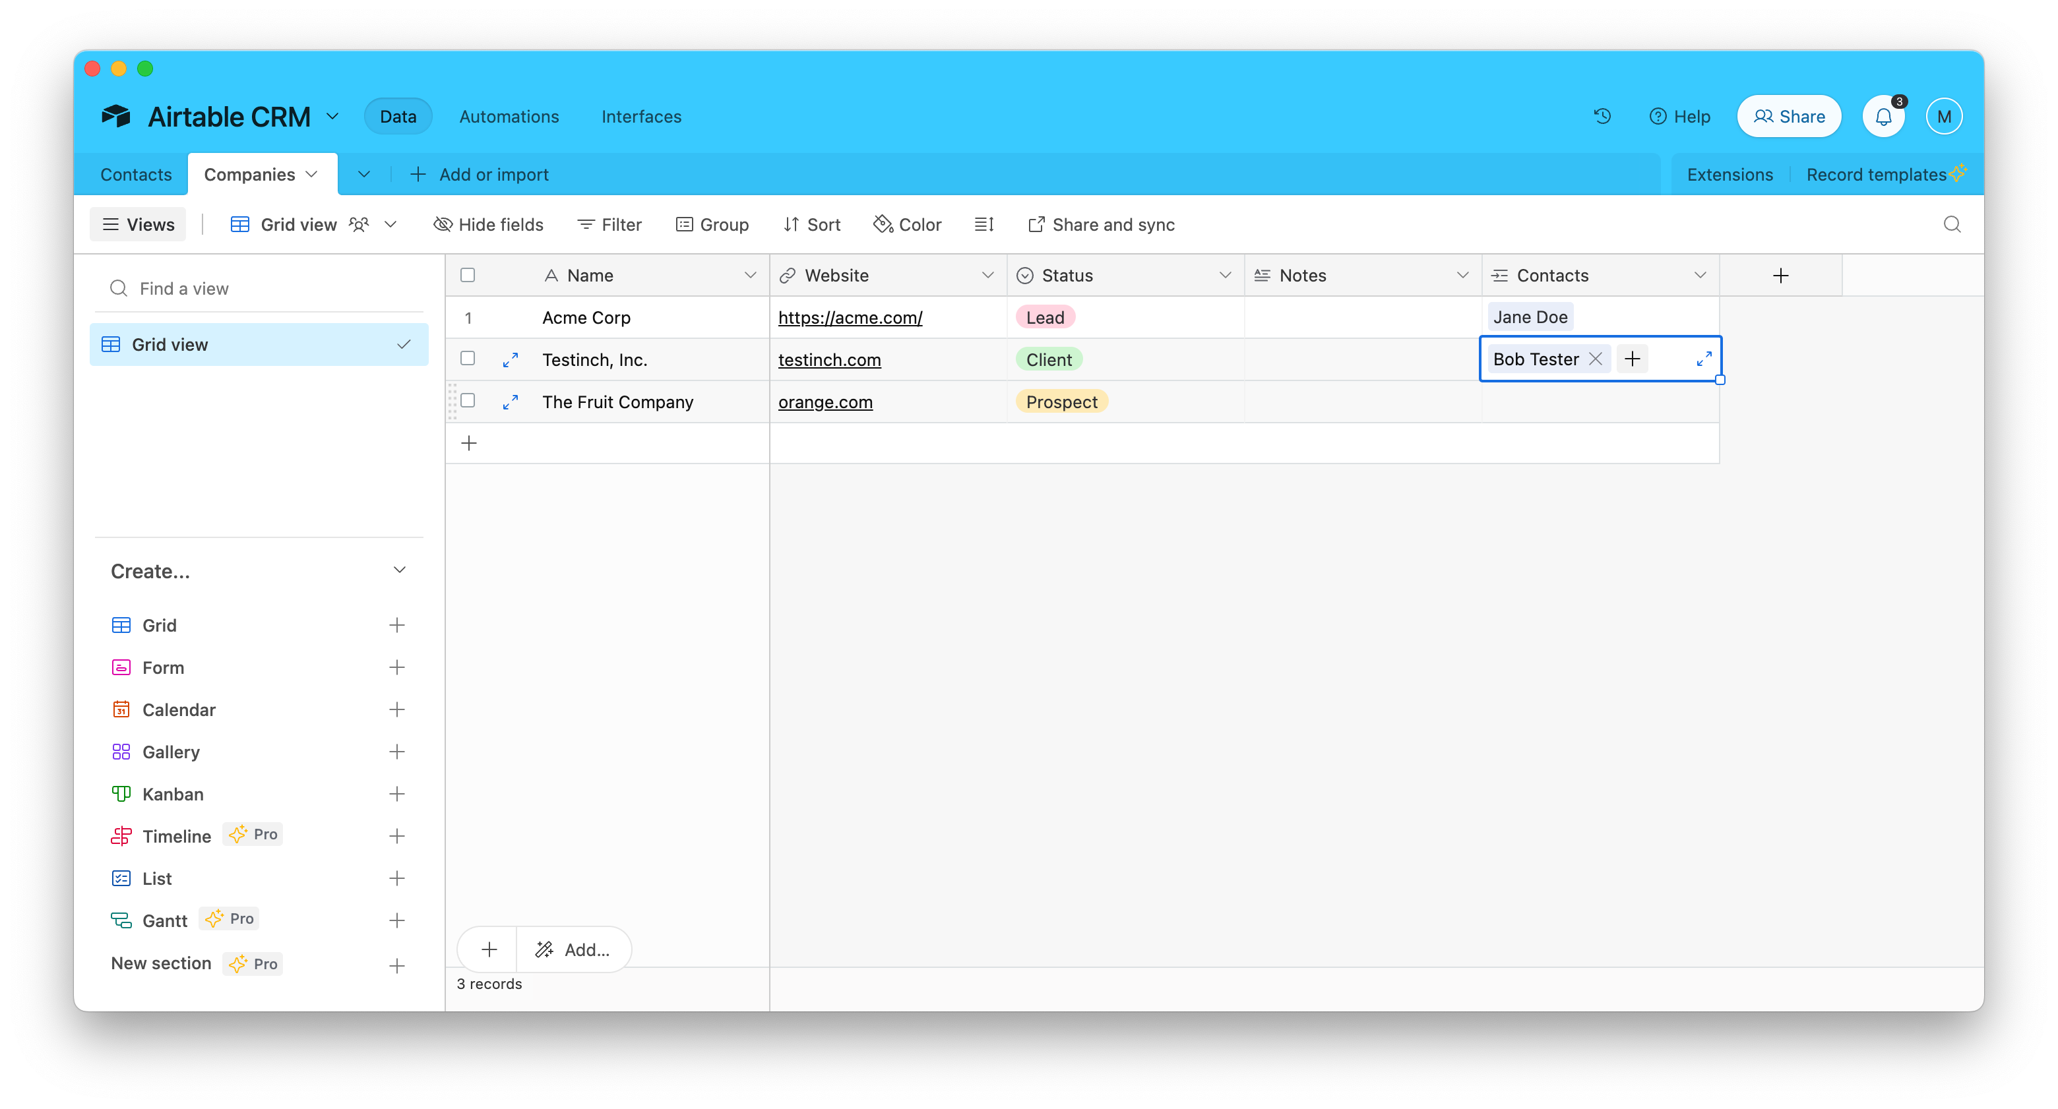The width and height of the screenshot is (2058, 1109).
Task: Expand Testinch, Inc. record
Action: coord(510,360)
